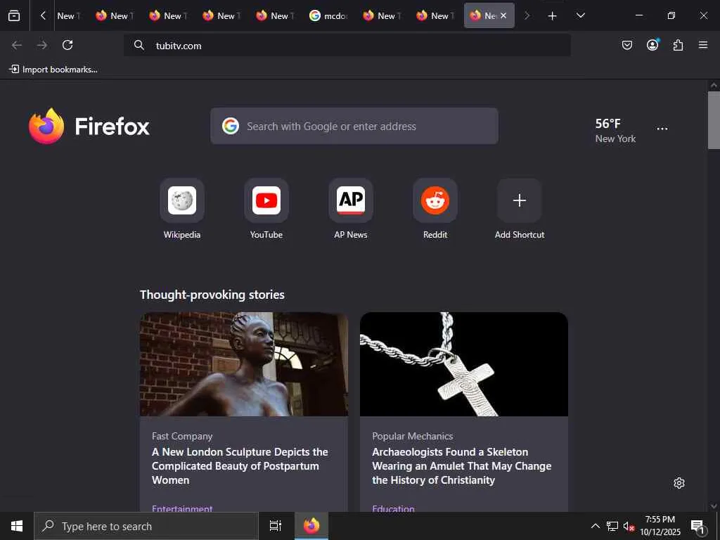The image size is (720, 540).
Task: Show hidden system tray icons
Action: click(x=595, y=526)
